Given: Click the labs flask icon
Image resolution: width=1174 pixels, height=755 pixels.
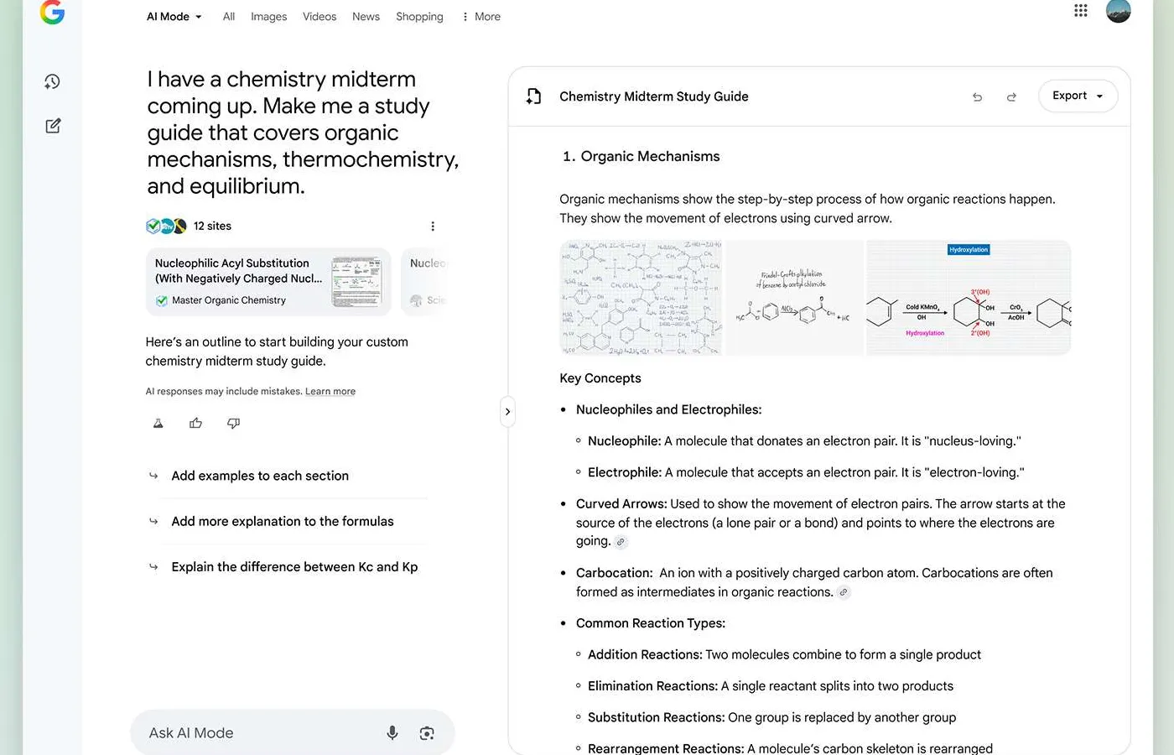Looking at the screenshot, I should (x=158, y=424).
